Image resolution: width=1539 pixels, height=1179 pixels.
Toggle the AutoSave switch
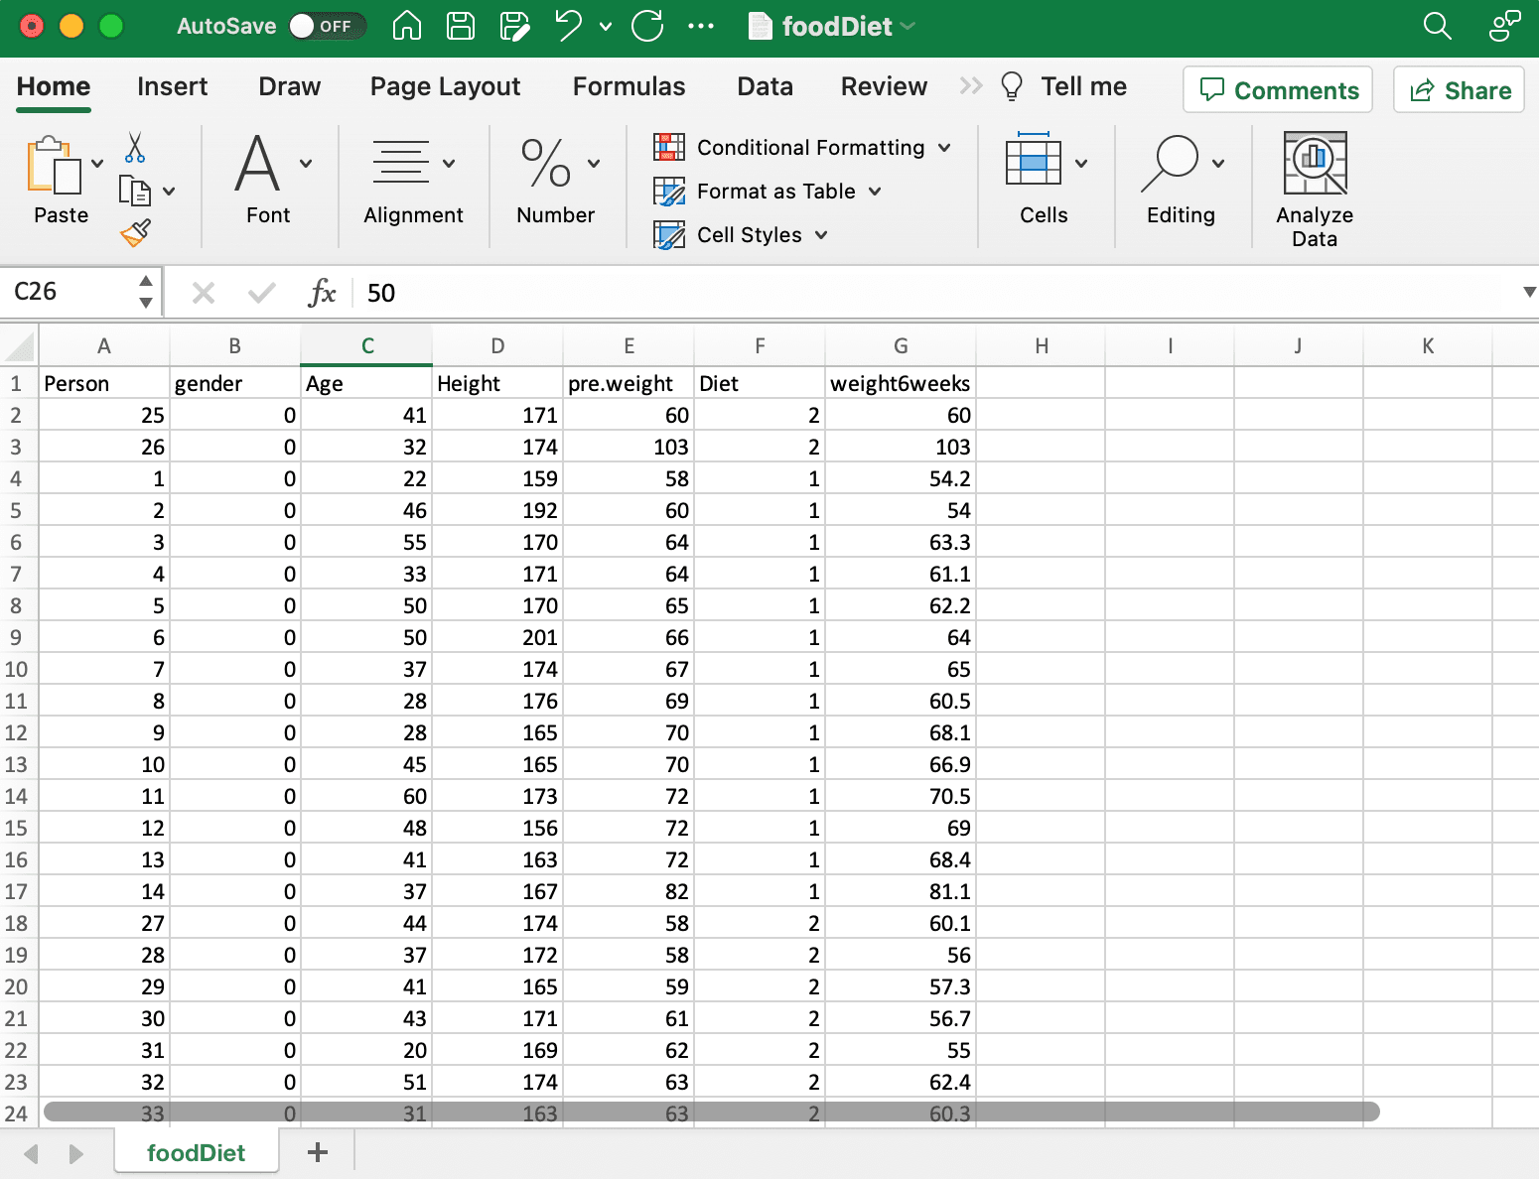click(x=327, y=26)
